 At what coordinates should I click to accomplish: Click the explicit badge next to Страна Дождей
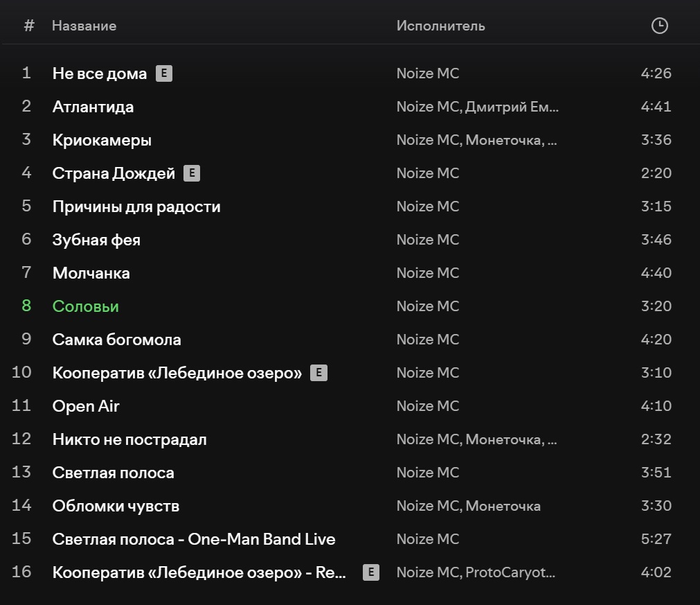(192, 173)
